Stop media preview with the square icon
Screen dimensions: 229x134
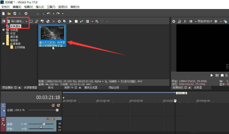click(x=76, y=21)
